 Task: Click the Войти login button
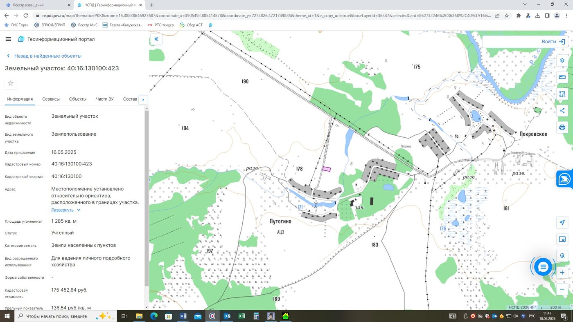[x=553, y=42]
